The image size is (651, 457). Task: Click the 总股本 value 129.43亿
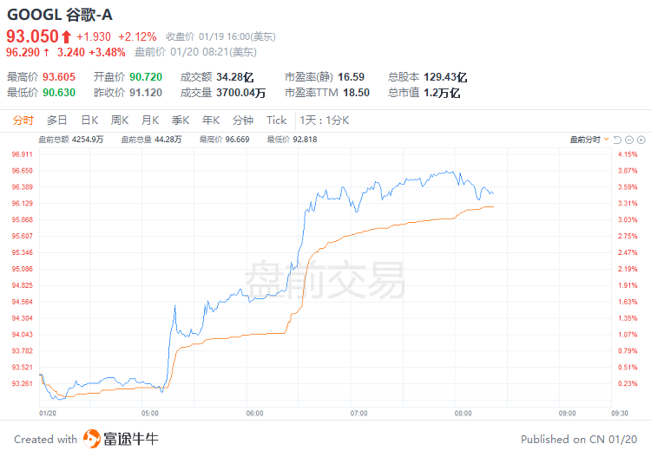coord(445,77)
